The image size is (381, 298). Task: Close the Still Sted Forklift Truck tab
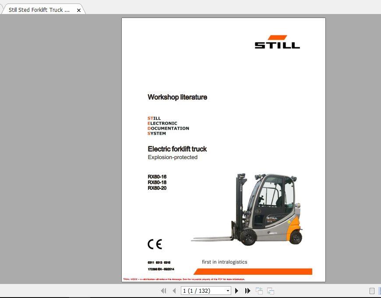[x=79, y=10]
